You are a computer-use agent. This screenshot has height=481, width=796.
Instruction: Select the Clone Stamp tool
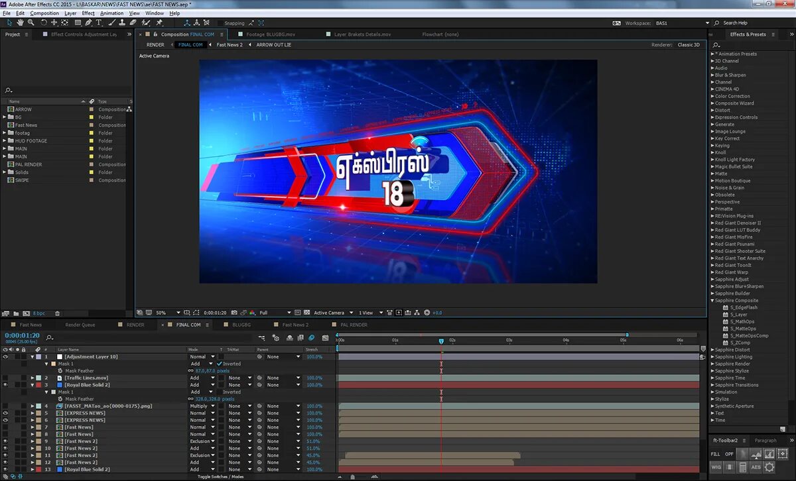(121, 23)
